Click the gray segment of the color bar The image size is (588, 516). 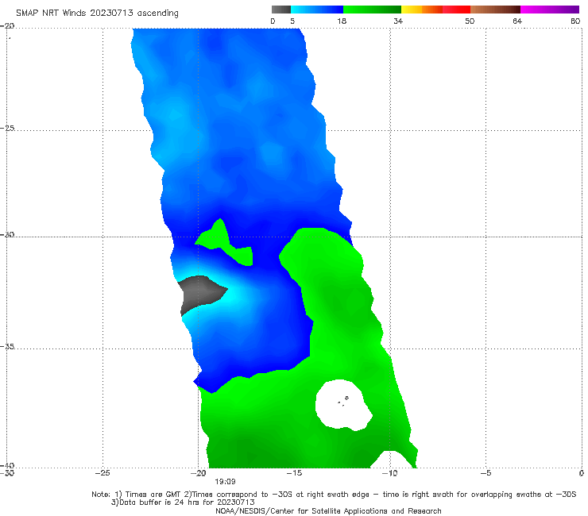281,10
